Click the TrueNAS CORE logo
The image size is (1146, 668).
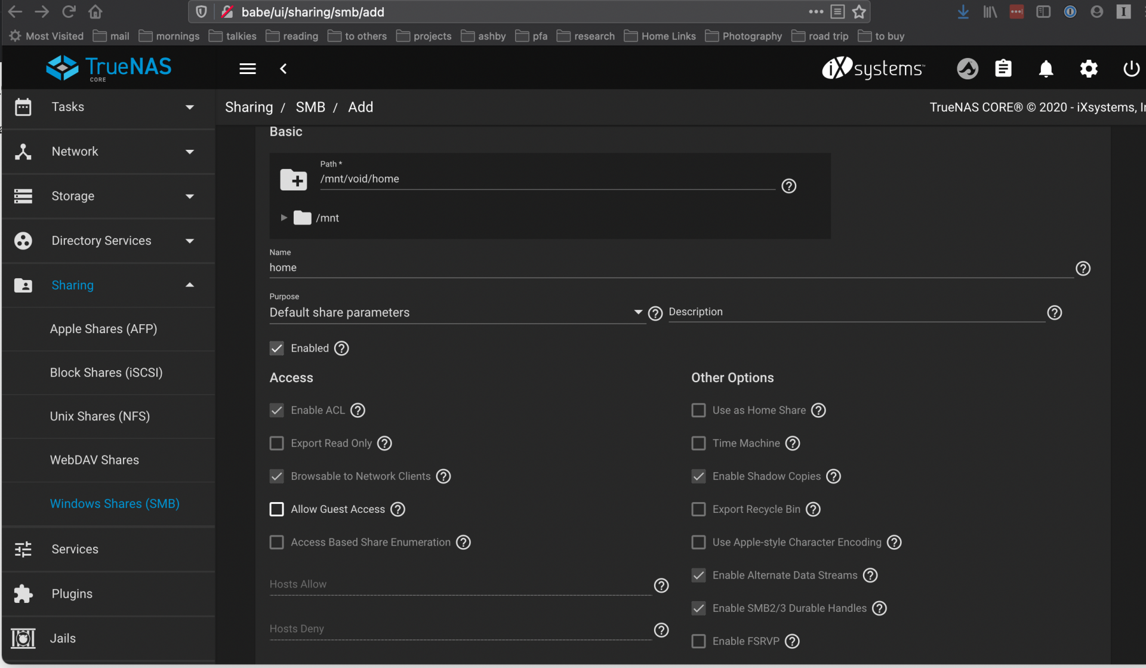(109, 69)
